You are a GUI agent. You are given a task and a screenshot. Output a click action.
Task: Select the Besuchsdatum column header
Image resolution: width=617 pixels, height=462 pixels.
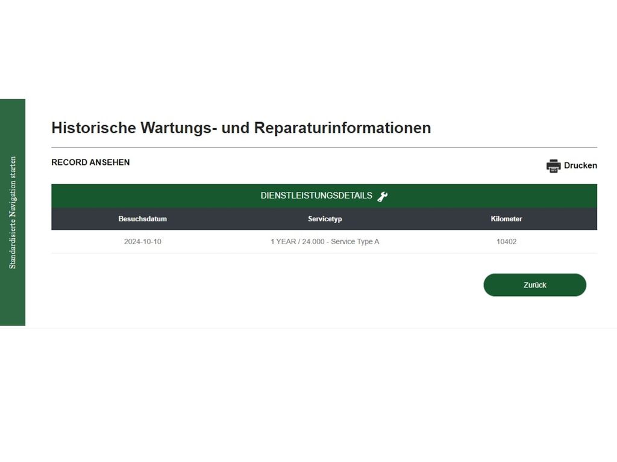coord(142,219)
